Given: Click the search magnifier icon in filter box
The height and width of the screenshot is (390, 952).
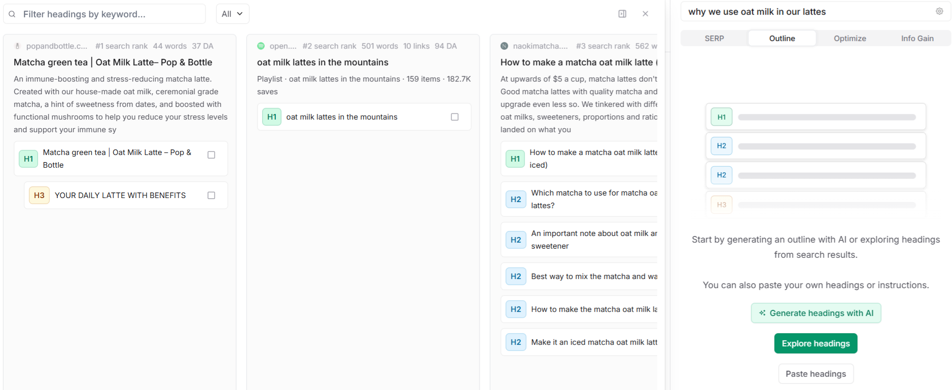Looking at the screenshot, I should click(12, 14).
